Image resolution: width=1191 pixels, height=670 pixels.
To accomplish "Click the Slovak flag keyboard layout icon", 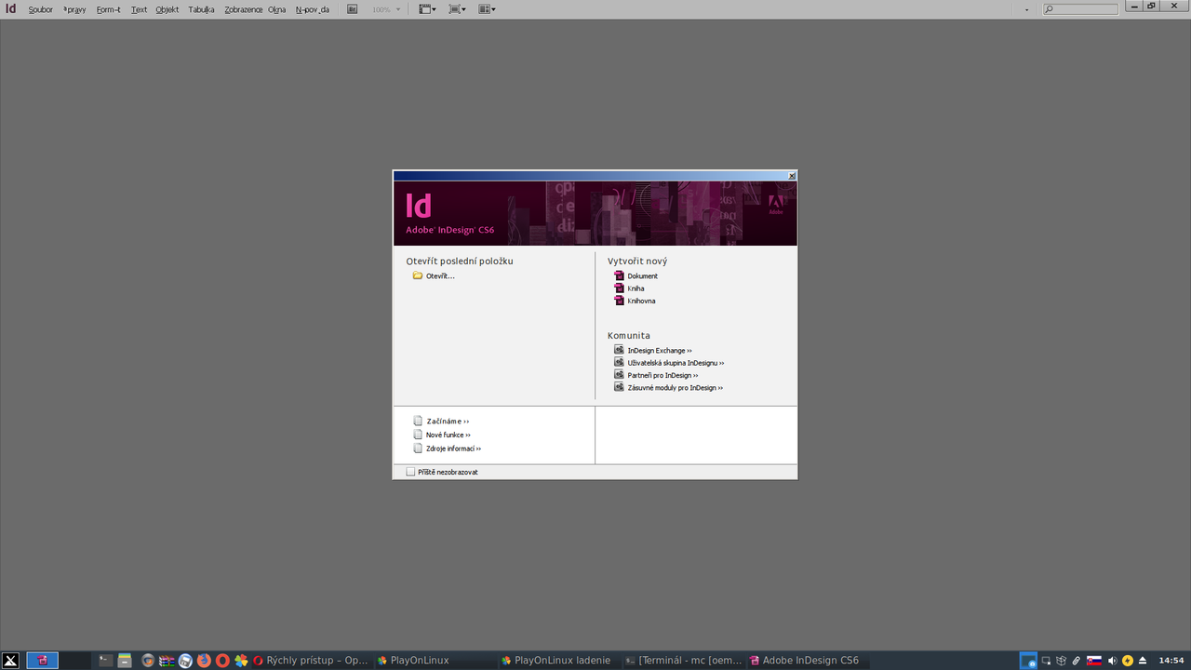I will tap(1095, 661).
